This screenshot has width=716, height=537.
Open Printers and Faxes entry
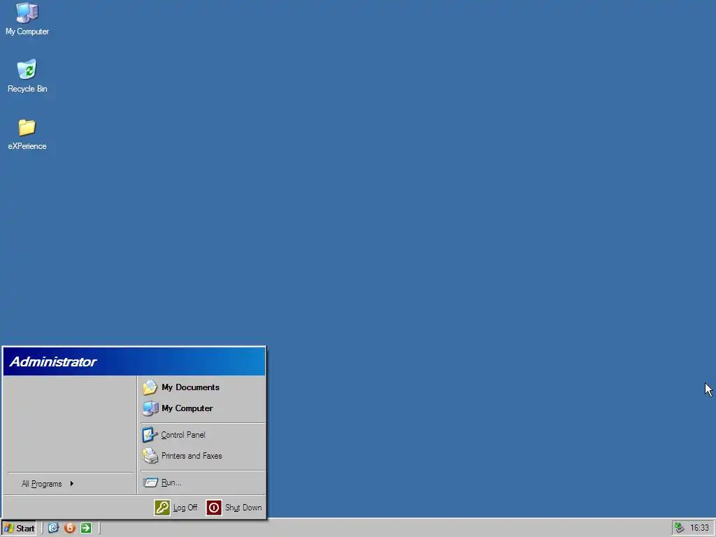pyautogui.click(x=203, y=456)
